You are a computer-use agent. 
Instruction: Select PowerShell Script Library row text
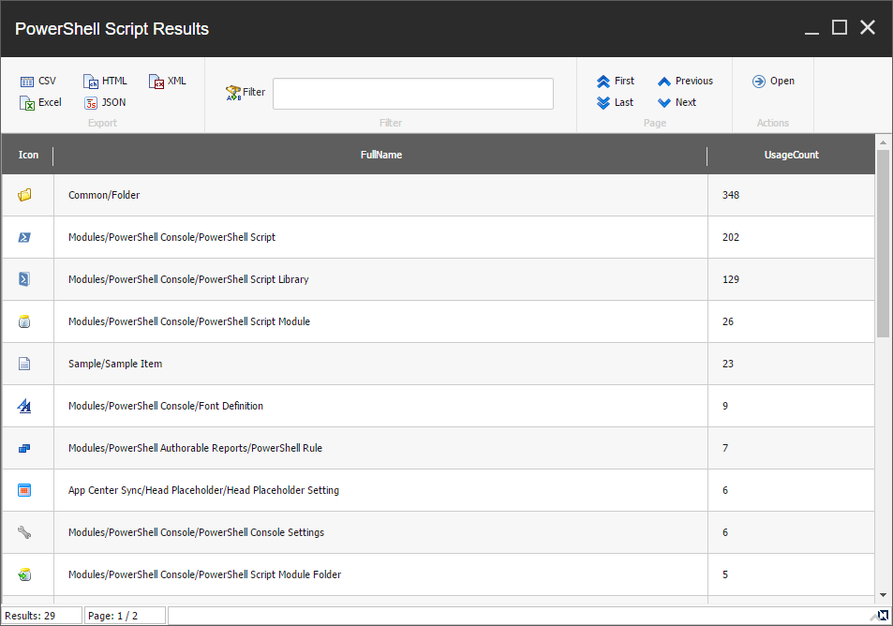[x=188, y=279]
